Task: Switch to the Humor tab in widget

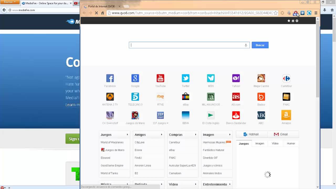Action: (x=291, y=144)
